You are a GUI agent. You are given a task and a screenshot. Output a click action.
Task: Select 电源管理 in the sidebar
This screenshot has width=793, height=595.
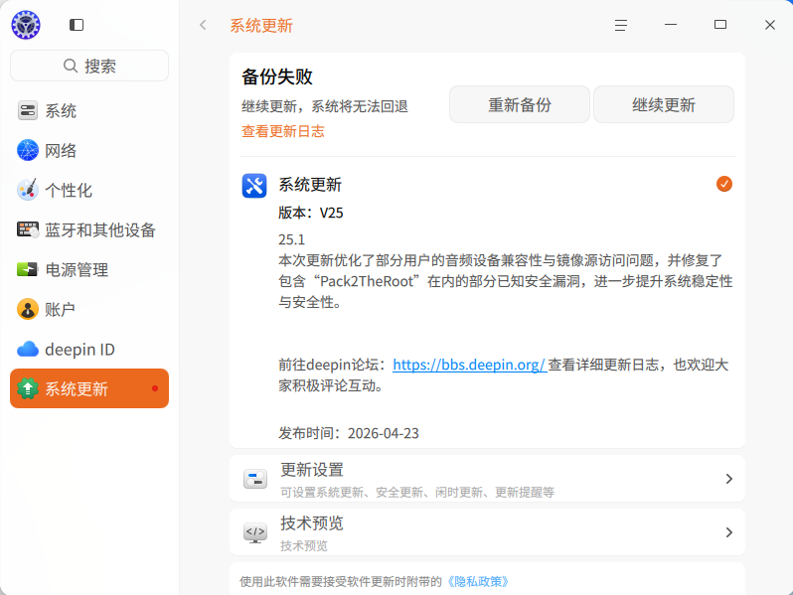coord(89,269)
